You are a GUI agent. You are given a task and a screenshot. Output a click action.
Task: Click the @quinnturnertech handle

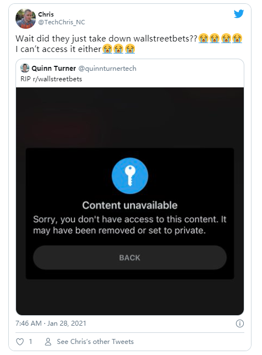click(107, 69)
